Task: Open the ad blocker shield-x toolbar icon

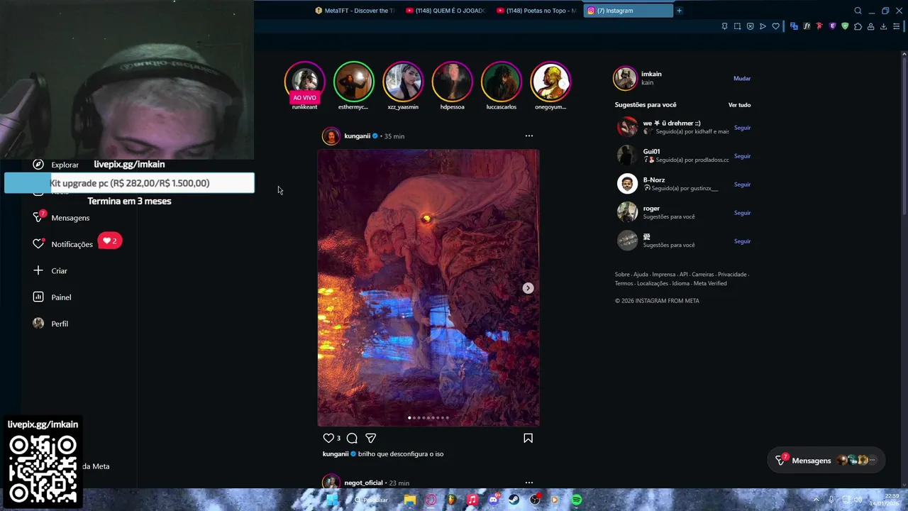Action: [750, 26]
